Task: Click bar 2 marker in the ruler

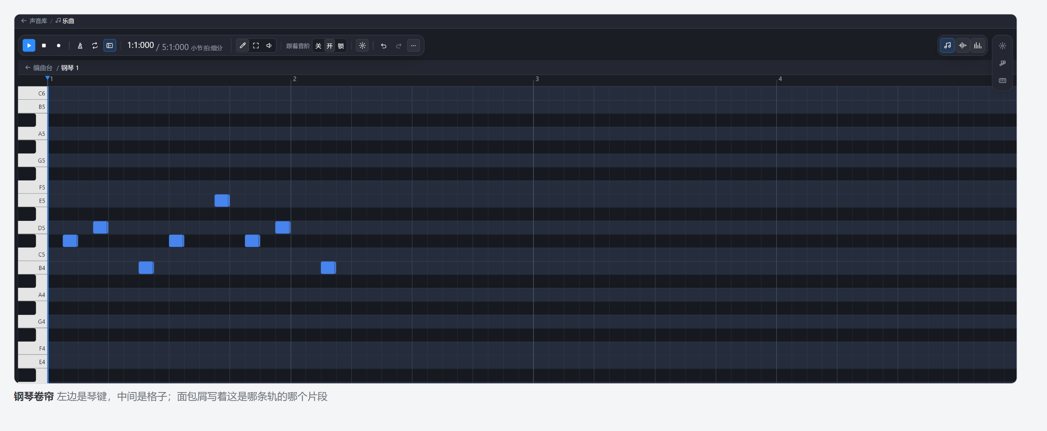Action: point(294,79)
